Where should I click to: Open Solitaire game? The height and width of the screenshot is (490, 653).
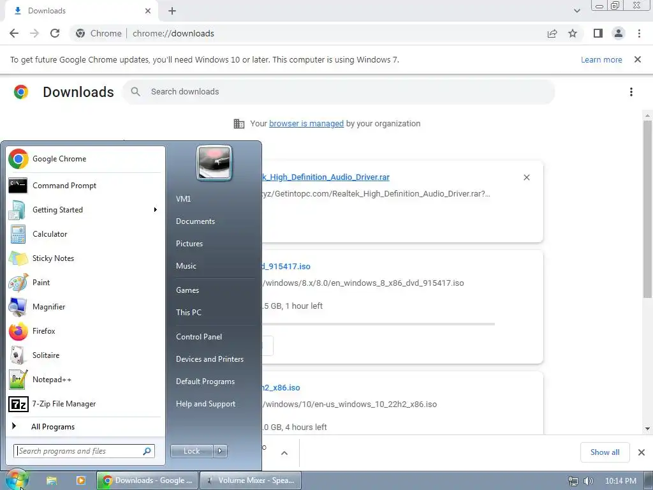85,355
